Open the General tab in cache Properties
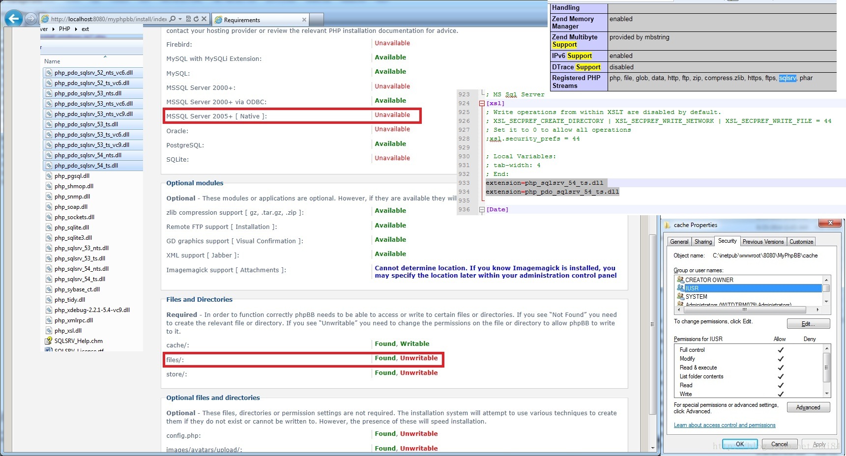The image size is (846, 456). point(679,242)
